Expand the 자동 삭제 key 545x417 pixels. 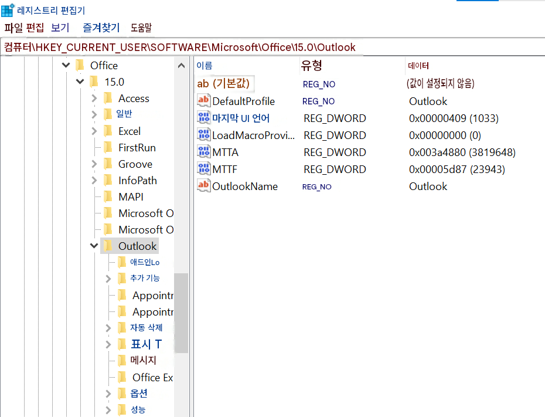click(x=108, y=328)
